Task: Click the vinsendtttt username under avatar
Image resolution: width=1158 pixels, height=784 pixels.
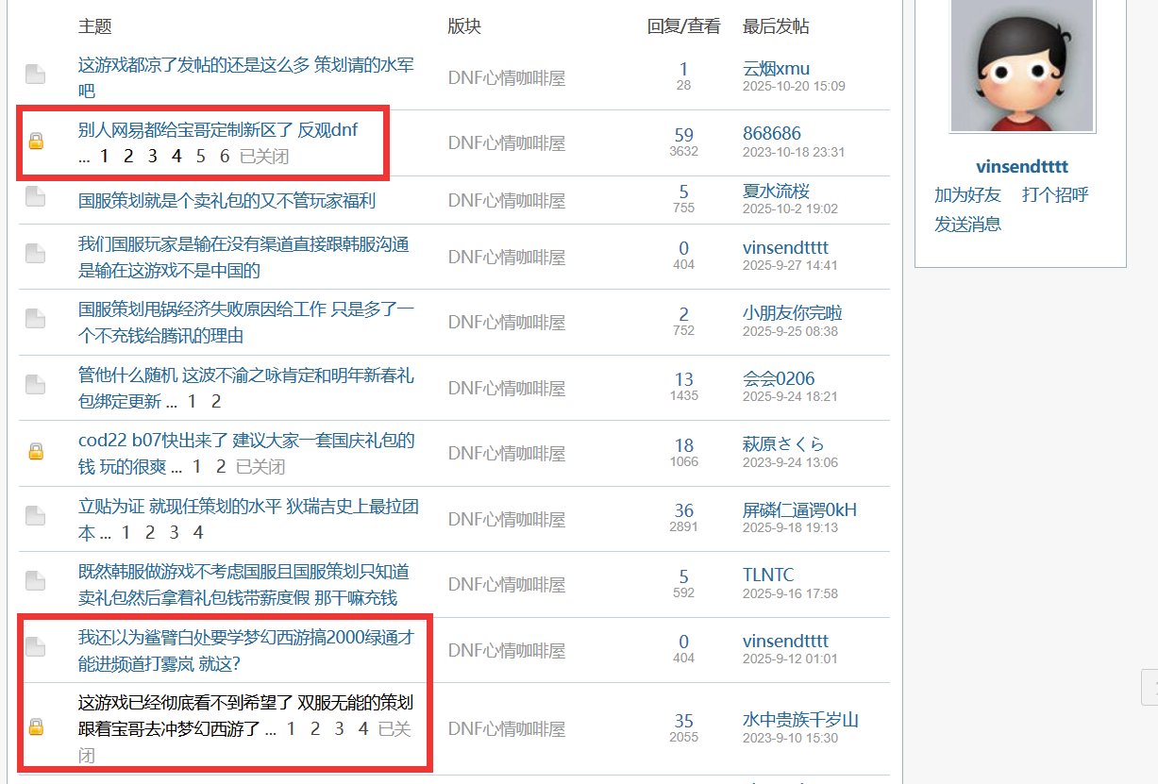Action: [x=1021, y=167]
